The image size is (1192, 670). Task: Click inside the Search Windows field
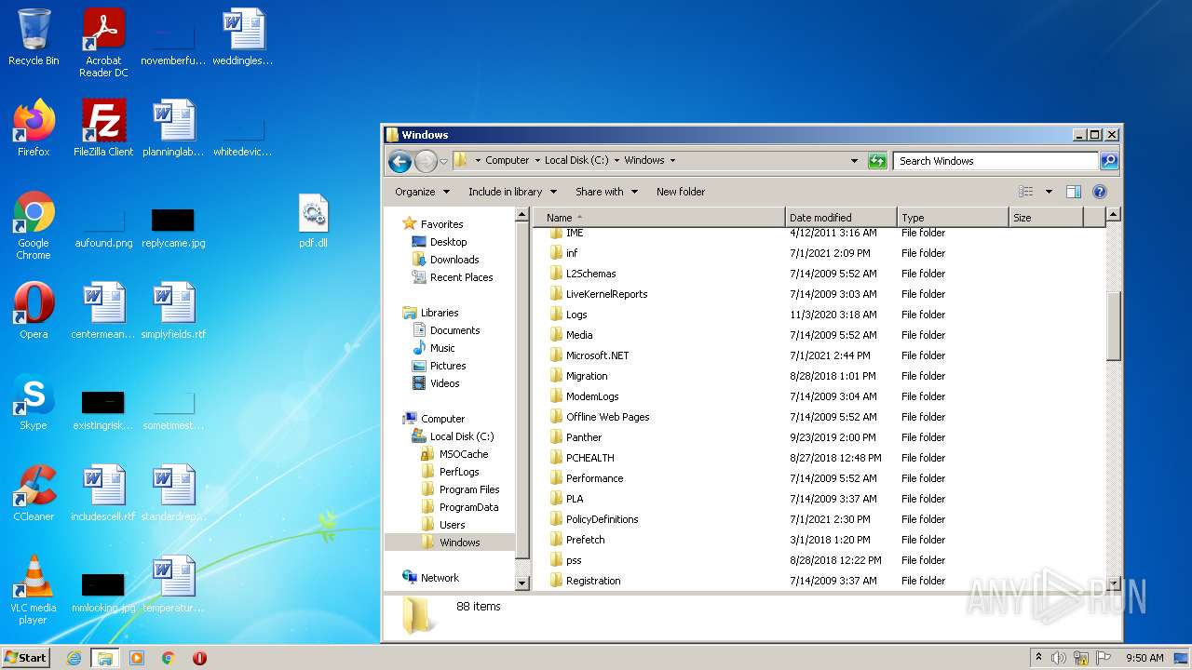[x=996, y=161]
